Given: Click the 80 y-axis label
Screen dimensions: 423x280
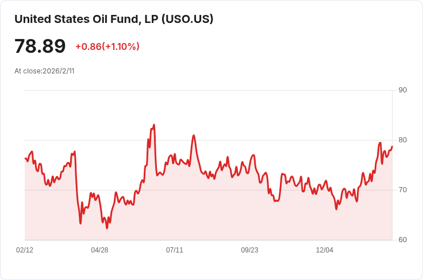Looking at the screenshot, I should pos(402,140).
